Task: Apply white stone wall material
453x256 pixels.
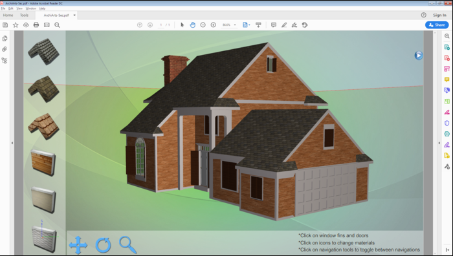Action: click(x=43, y=239)
